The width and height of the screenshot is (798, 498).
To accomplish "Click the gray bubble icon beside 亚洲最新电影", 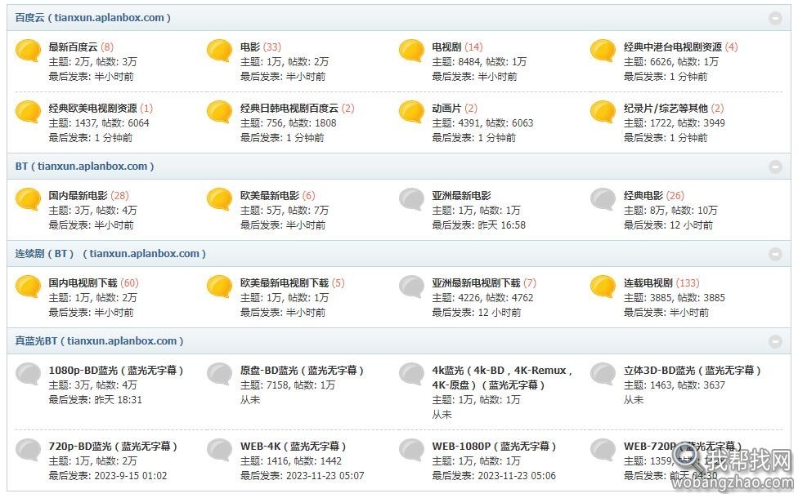I will (x=412, y=199).
